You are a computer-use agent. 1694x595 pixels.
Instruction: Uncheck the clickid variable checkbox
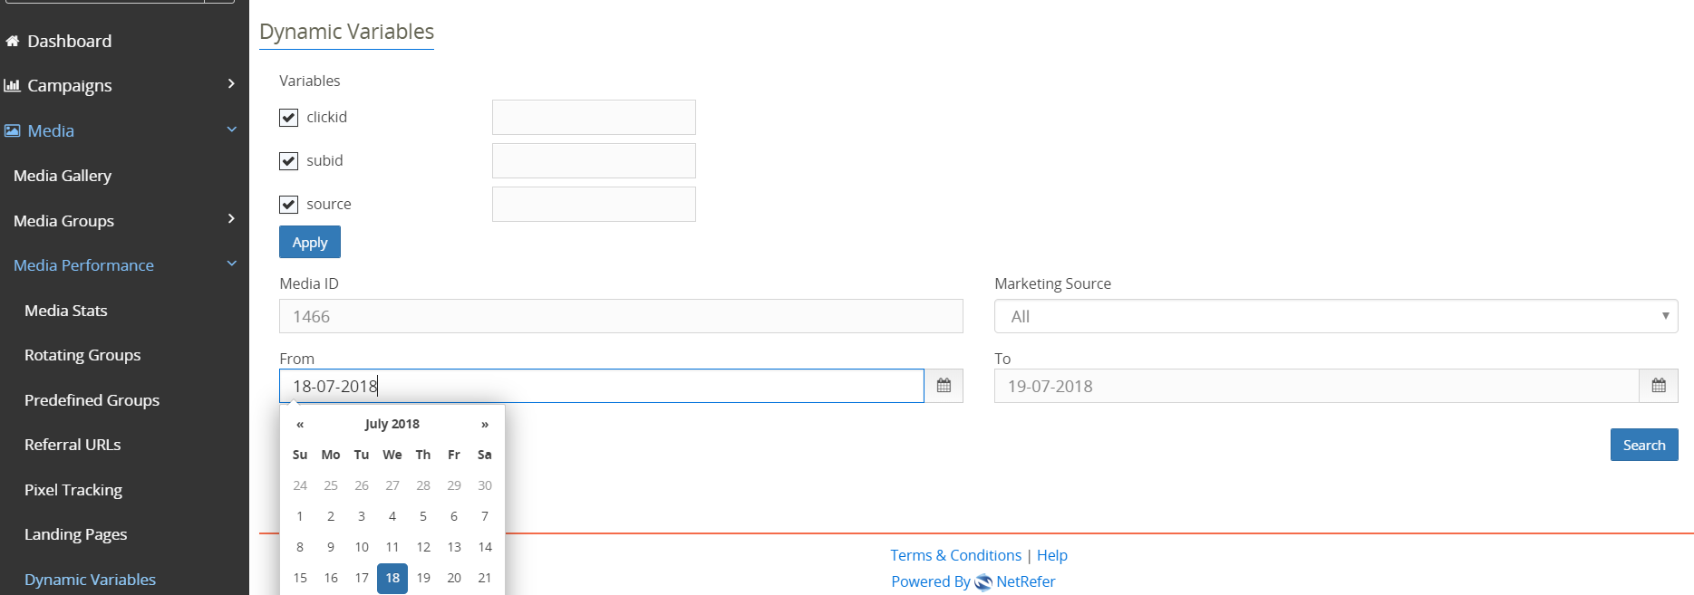tap(289, 118)
